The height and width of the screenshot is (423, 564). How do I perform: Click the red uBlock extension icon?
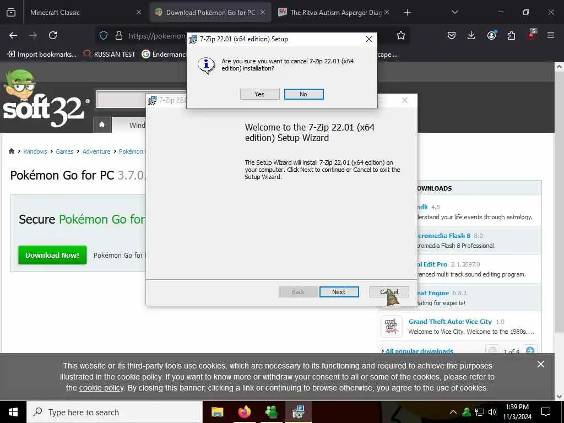click(x=532, y=35)
